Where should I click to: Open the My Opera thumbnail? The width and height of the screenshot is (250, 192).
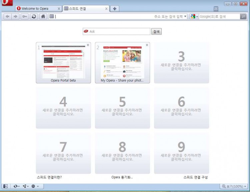click(x=122, y=63)
